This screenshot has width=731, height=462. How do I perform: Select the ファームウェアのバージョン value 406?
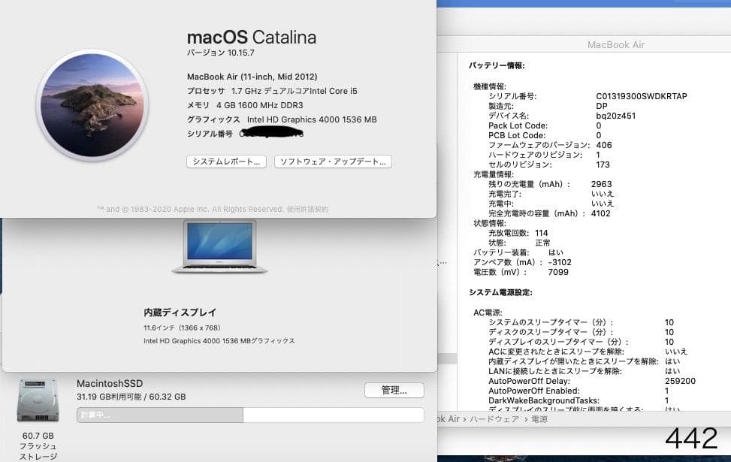[604, 145]
